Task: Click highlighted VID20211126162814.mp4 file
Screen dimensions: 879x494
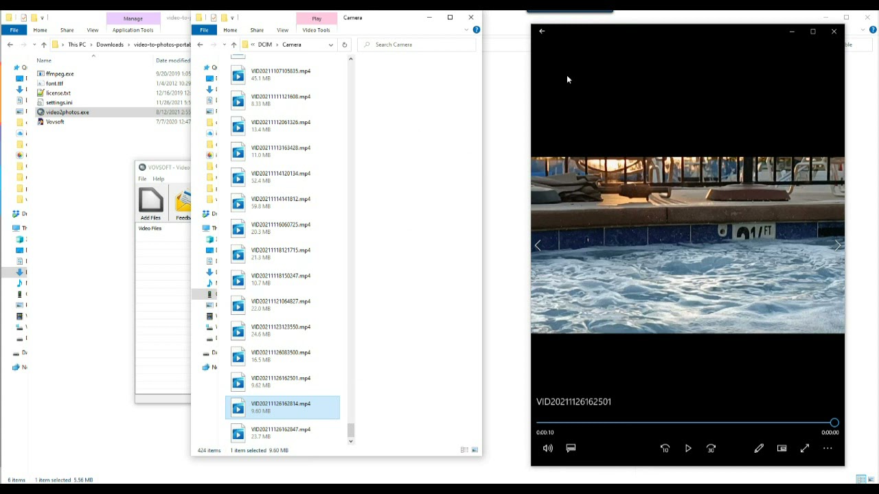Action: pos(282,408)
